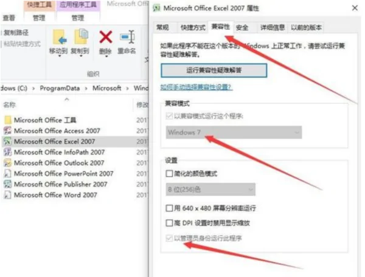Click the 运行兼容性疑难解答 button
The height and width of the screenshot is (277, 365).
tap(214, 70)
